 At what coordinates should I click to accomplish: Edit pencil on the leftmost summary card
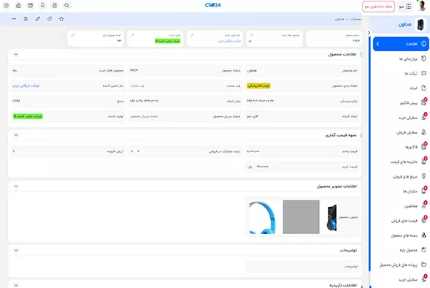[x=73, y=35]
